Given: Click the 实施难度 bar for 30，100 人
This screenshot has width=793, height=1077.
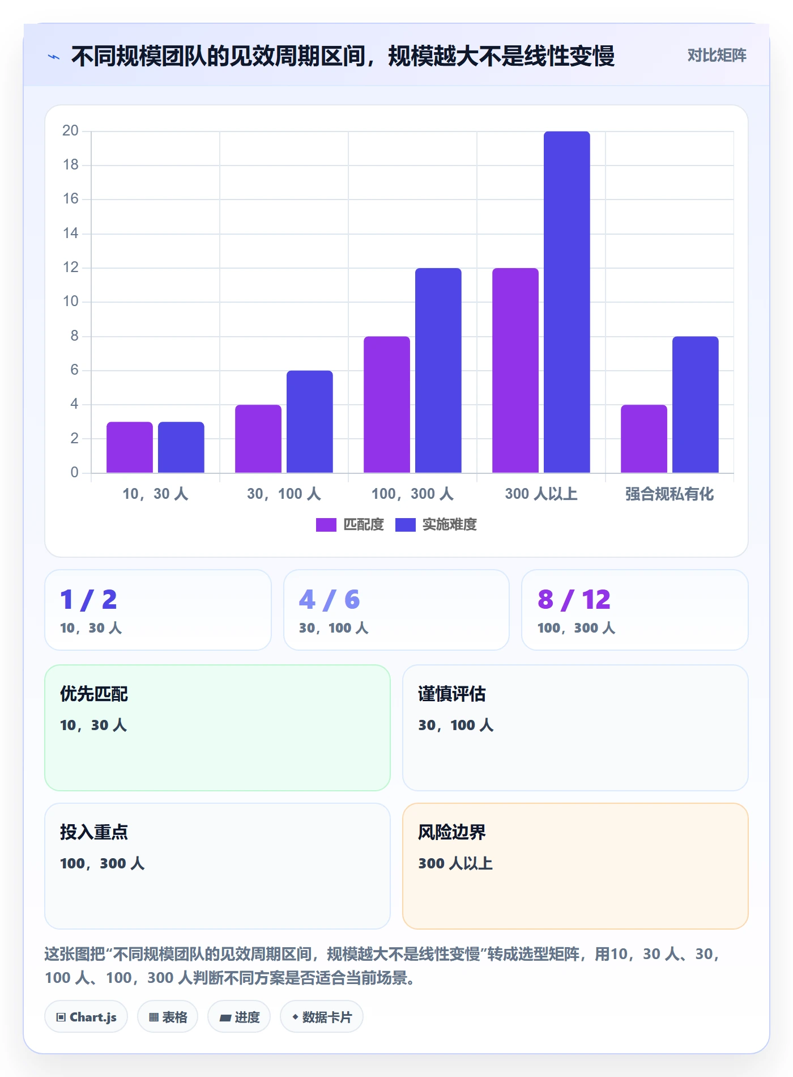Looking at the screenshot, I should coord(310,422).
